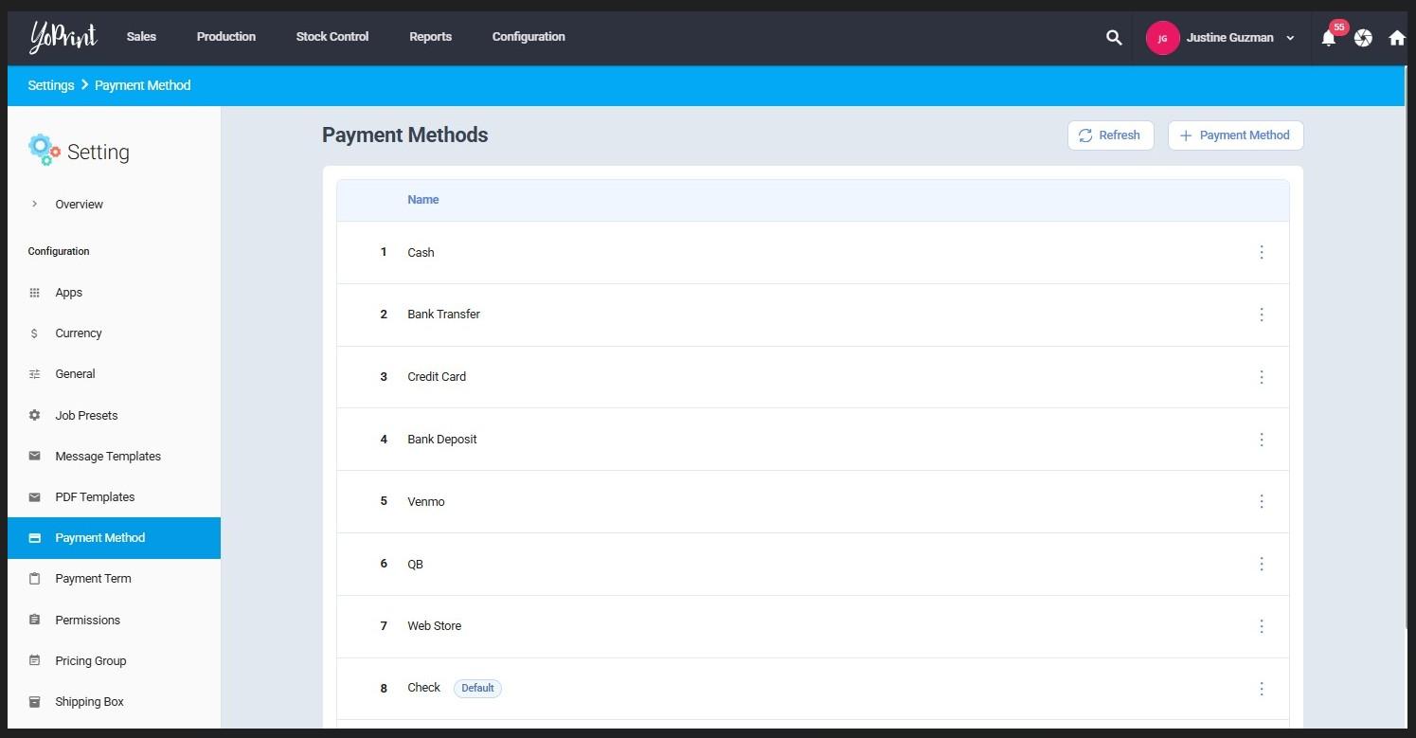Click the Job Presets gear icon
The width and height of the screenshot is (1416, 738).
(35, 415)
